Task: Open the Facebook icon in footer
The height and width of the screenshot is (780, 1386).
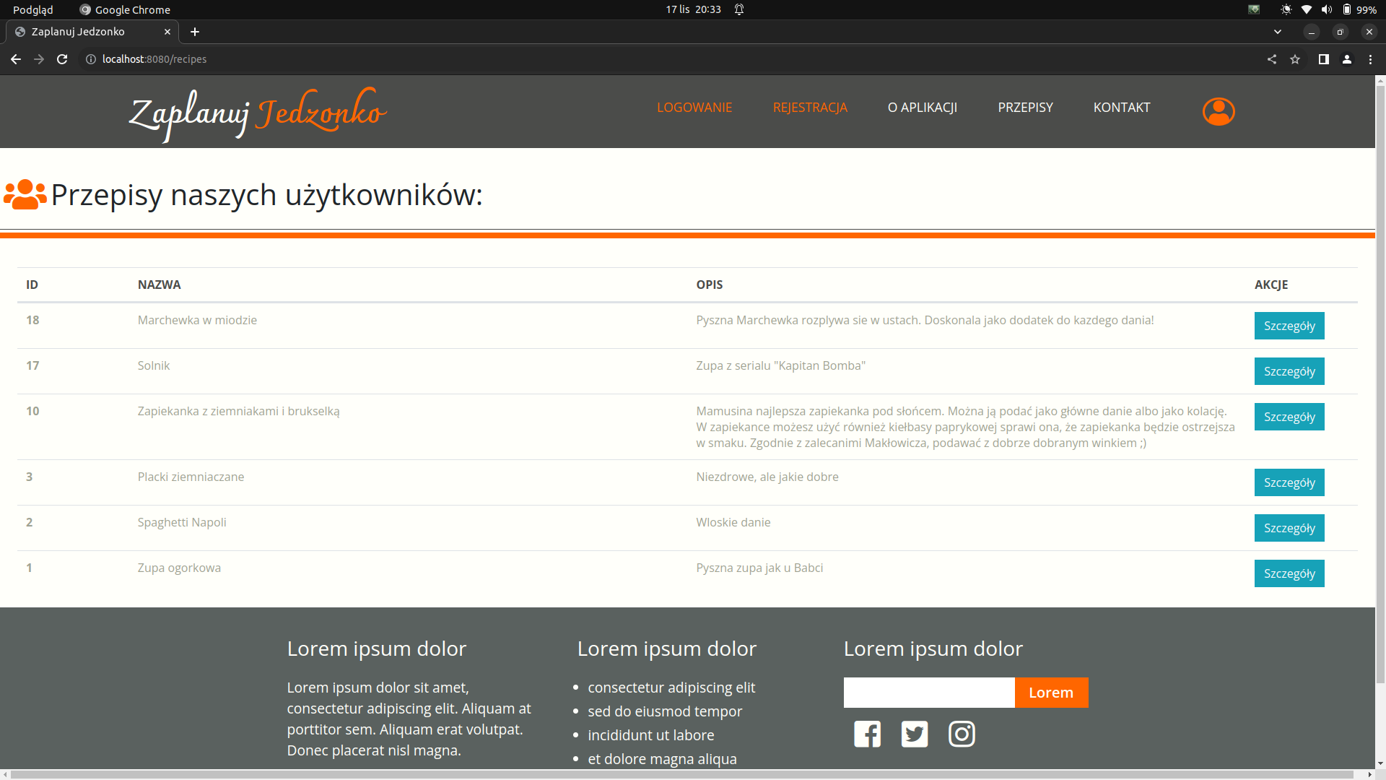Action: point(867,734)
